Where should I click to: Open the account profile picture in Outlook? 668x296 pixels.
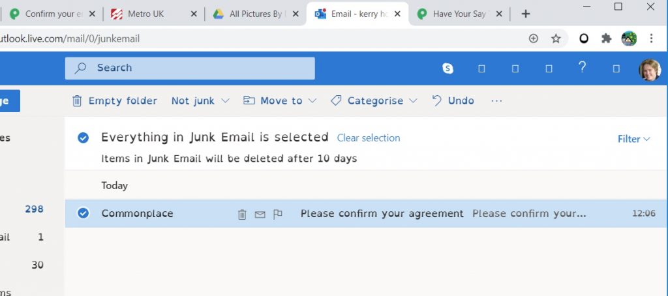pyautogui.click(x=650, y=69)
